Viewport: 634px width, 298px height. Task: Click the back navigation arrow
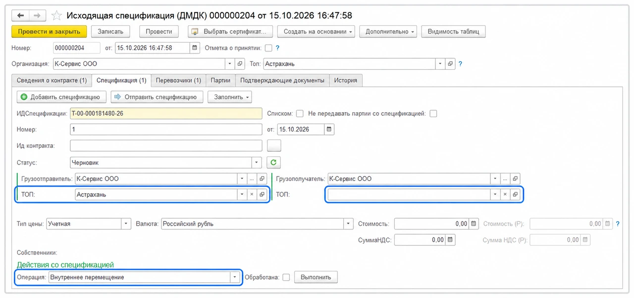(21, 16)
